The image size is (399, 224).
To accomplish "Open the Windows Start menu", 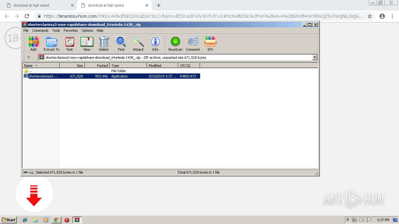I will click(x=9, y=220).
